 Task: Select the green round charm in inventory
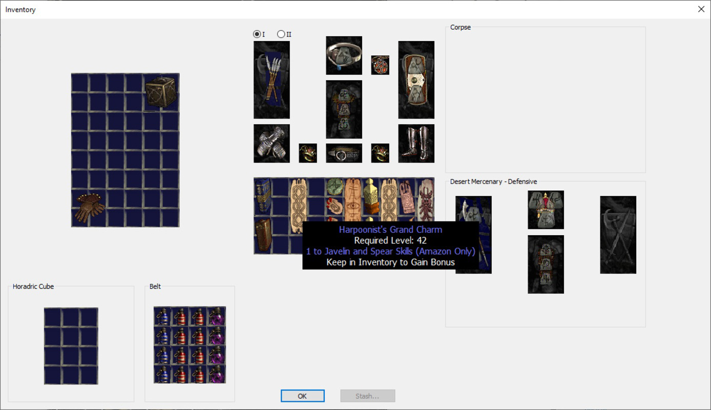334,188
